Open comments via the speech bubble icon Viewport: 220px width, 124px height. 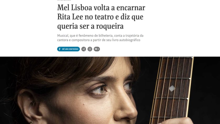96,49
